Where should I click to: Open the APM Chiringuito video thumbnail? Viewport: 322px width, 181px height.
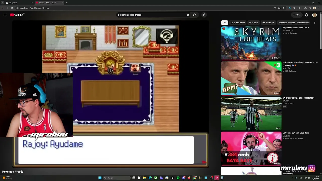pyautogui.click(x=251, y=78)
